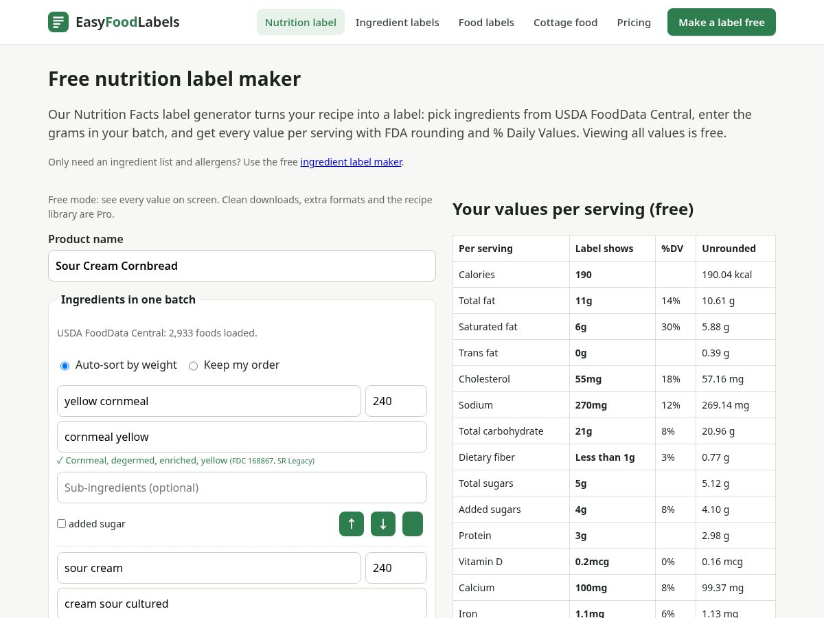Select Total fat 11g value
This screenshot has height=618, width=824.
(583, 301)
